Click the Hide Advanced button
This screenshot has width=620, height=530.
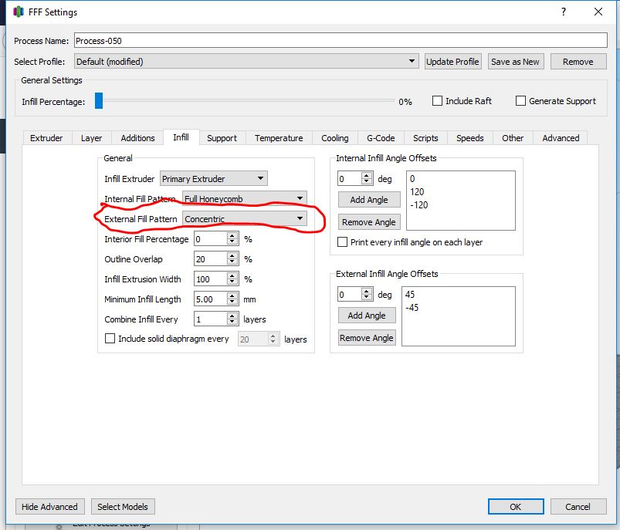(x=49, y=507)
